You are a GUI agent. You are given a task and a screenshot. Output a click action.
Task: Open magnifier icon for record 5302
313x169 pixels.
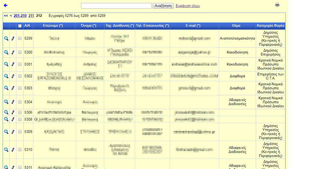point(6,76)
